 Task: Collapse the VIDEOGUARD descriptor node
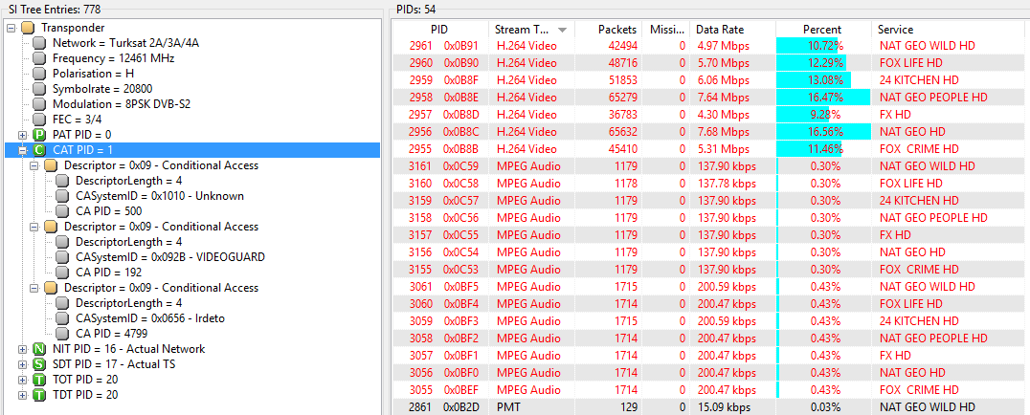point(34,227)
